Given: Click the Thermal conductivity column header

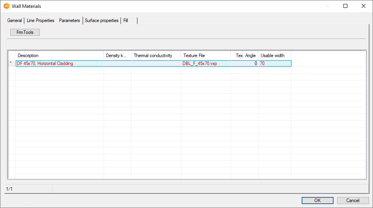Looking at the screenshot, I should (156, 56).
